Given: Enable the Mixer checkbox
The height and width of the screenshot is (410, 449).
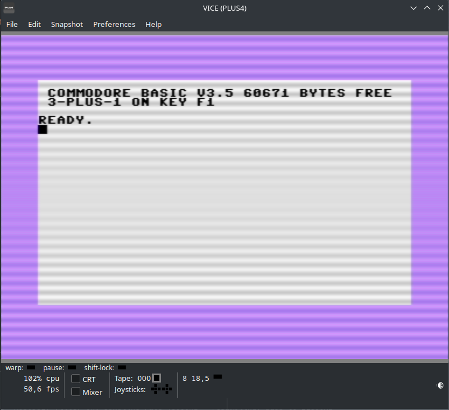Looking at the screenshot, I should pyautogui.click(x=76, y=392).
